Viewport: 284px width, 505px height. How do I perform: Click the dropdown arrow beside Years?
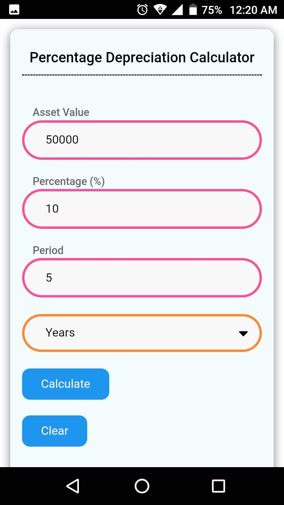[x=243, y=333]
